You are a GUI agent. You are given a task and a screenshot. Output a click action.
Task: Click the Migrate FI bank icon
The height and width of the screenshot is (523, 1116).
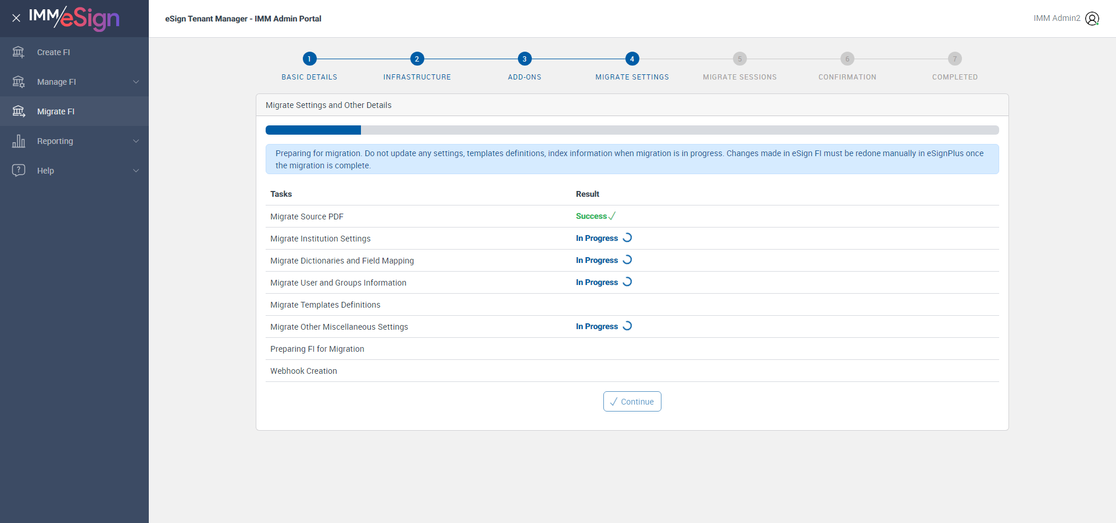click(x=19, y=111)
